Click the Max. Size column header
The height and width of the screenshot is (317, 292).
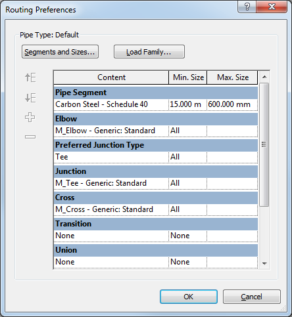click(x=232, y=77)
